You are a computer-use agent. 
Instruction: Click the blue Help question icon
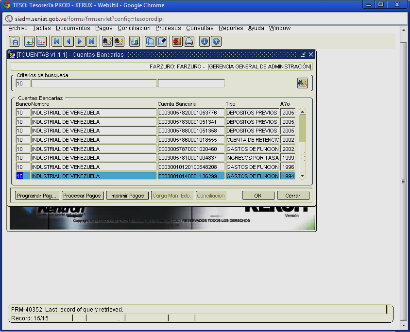[x=216, y=41]
